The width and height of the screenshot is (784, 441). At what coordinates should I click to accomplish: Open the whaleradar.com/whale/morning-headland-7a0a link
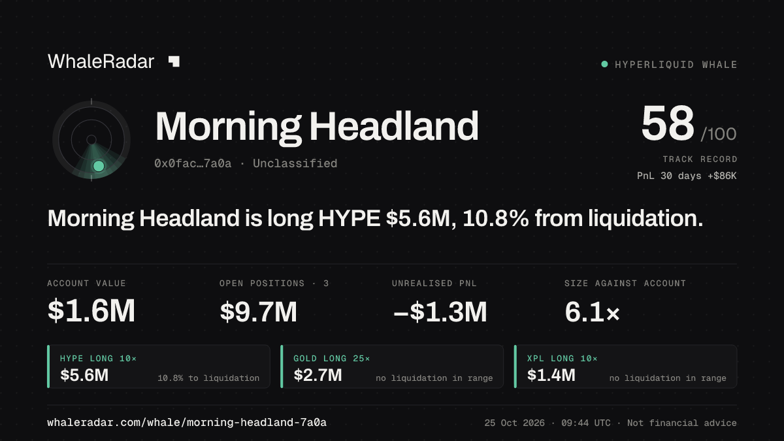(x=187, y=423)
